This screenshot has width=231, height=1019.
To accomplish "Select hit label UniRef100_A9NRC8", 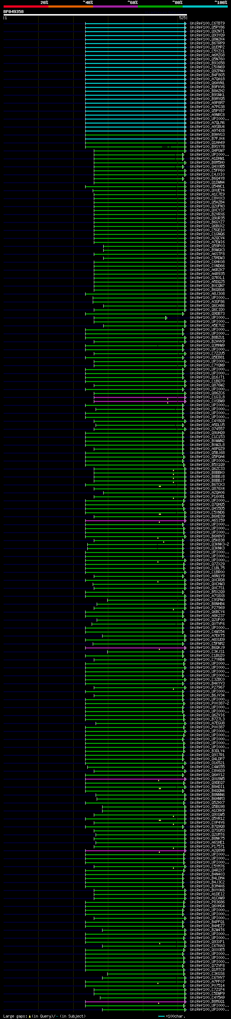I will 207,115.
